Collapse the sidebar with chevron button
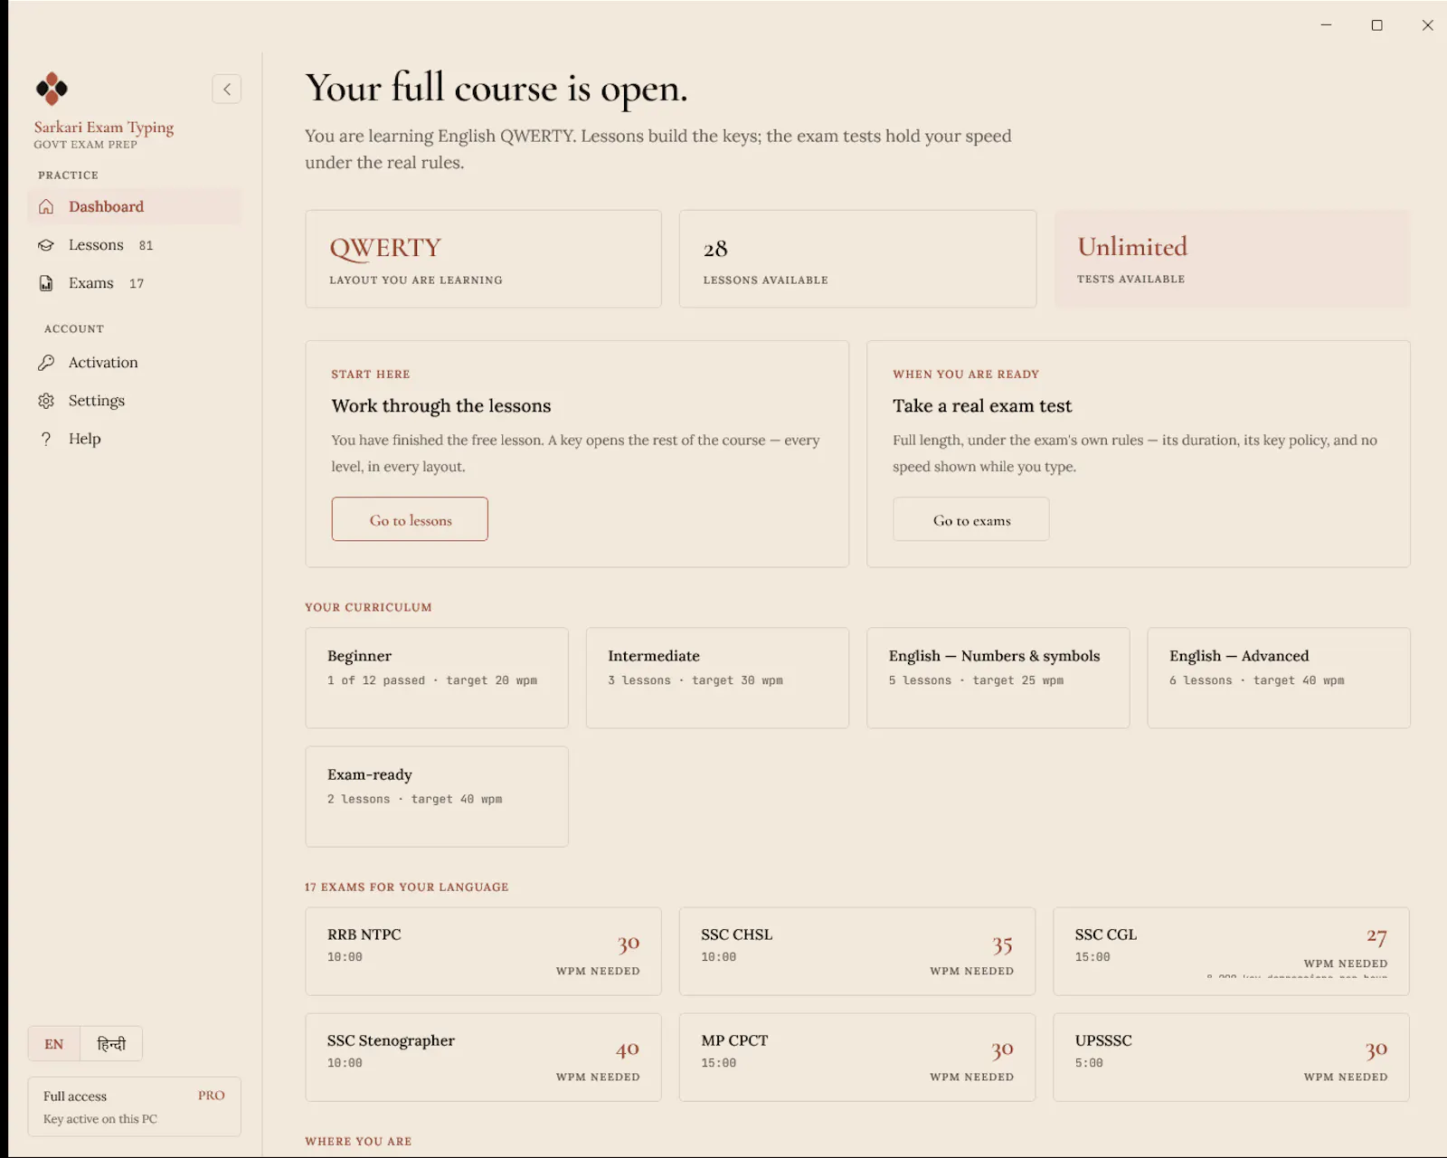Image resolution: width=1447 pixels, height=1158 pixels. [227, 89]
